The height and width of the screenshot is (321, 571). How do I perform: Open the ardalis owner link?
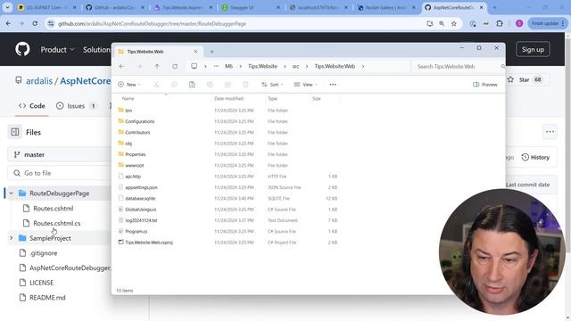39,81
